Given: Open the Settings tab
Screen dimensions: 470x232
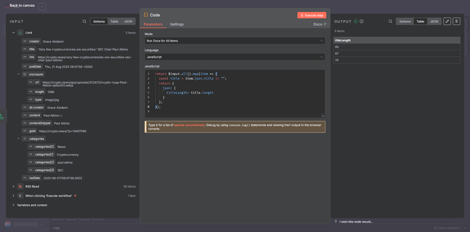Looking at the screenshot, I should pyautogui.click(x=177, y=24).
